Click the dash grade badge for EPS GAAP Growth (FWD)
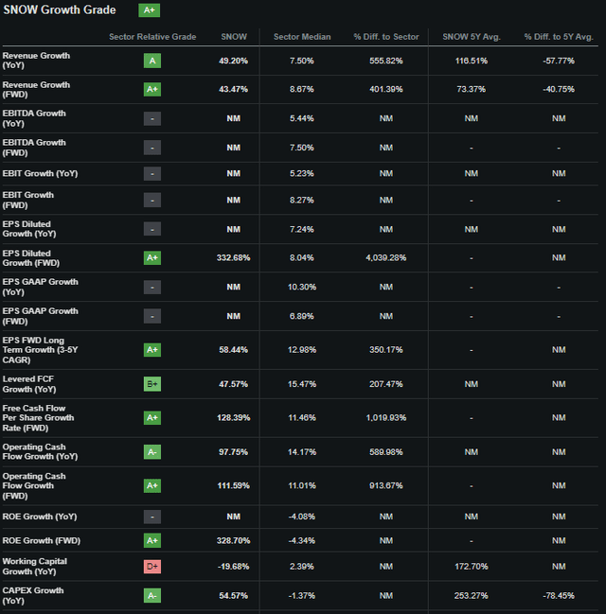The height and width of the screenshot is (614, 606). 152,316
